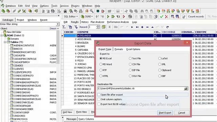Open the SGAE database selector dropdown
Screen dimensions: 217x122
(92, 17)
